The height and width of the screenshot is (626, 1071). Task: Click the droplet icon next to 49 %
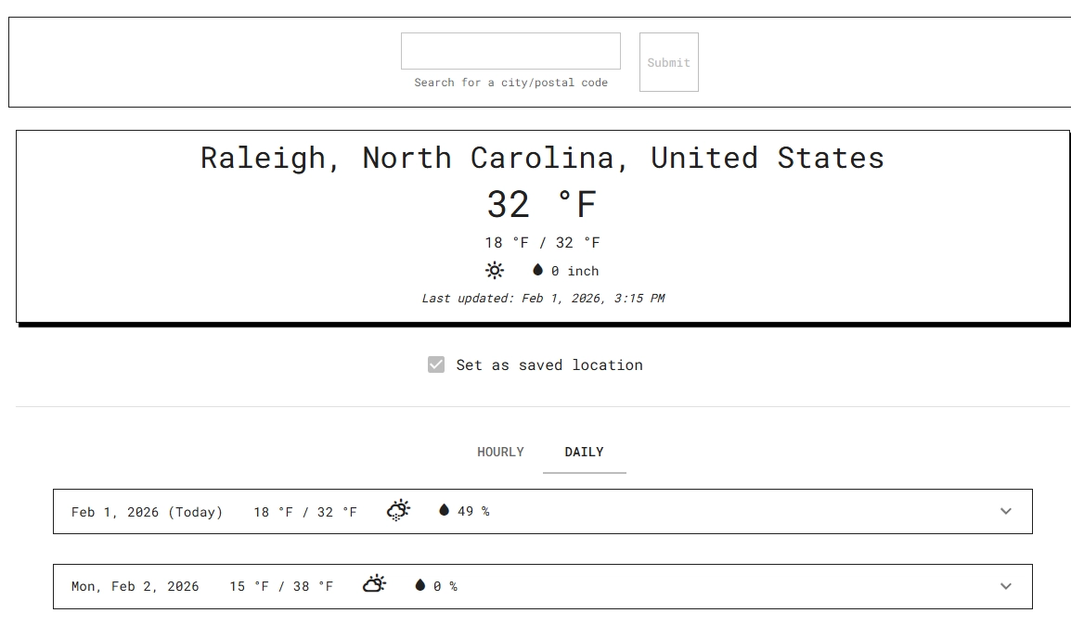[443, 510]
